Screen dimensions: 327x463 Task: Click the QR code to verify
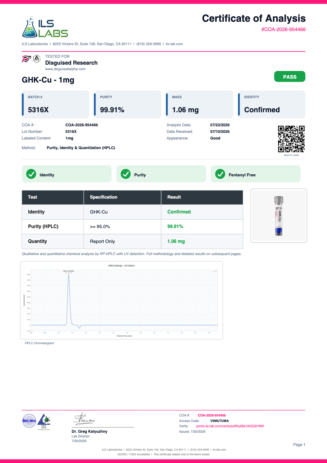click(291, 139)
